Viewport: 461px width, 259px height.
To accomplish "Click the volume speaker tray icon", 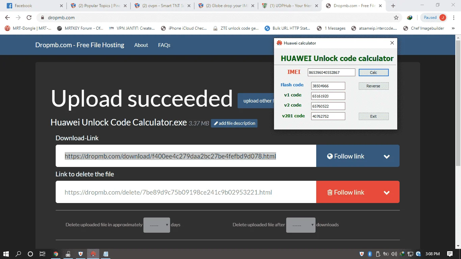I will [x=394, y=254].
